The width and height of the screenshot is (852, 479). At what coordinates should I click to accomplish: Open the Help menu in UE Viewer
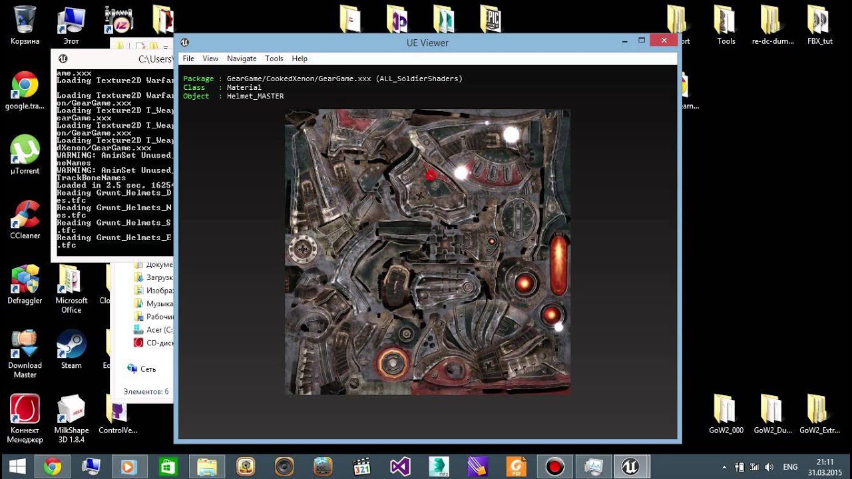pos(300,59)
